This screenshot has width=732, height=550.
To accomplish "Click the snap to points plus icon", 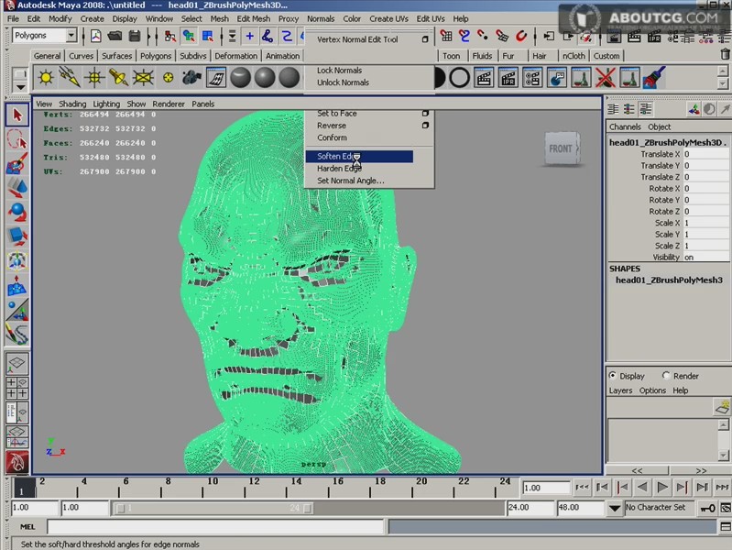I will point(250,36).
